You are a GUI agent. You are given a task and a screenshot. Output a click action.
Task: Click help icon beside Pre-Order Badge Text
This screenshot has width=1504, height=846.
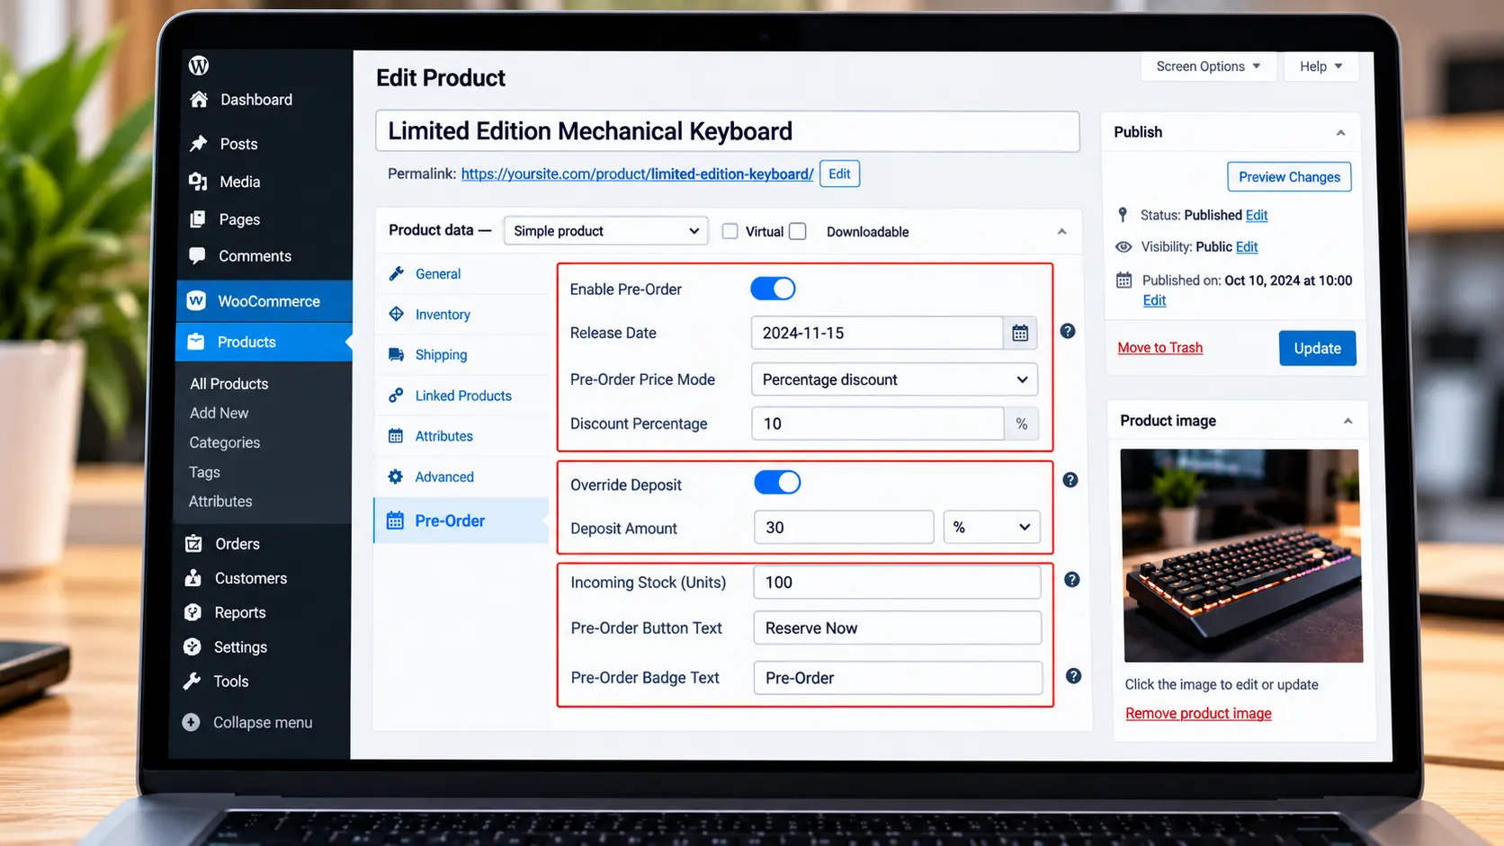[x=1074, y=676]
